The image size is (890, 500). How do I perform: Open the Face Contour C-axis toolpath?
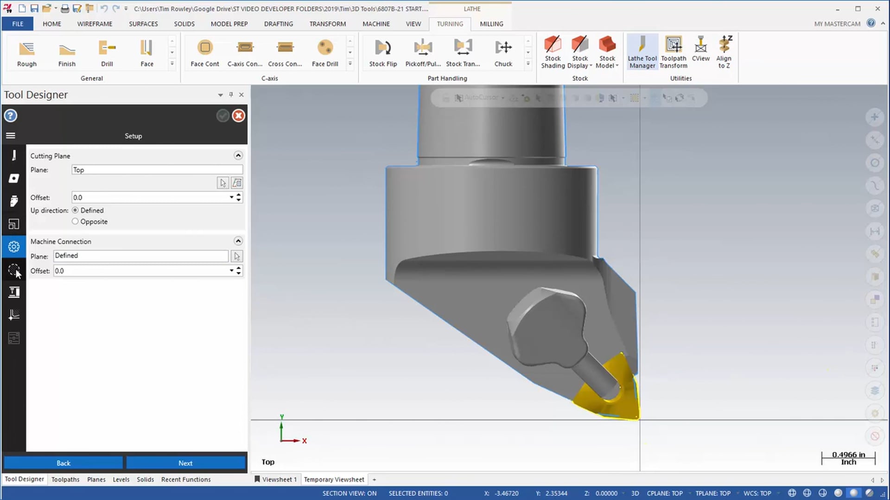click(205, 53)
